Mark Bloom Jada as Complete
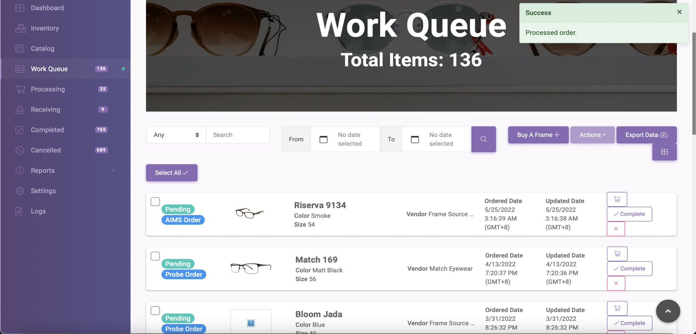The width and height of the screenshot is (696, 334). 630,323
